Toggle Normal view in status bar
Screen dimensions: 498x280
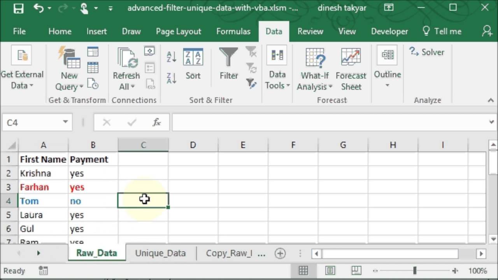pyautogui.click(x=303, y=271)
